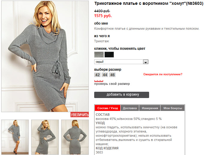This screenshot has width=210, height=155.
Task: View the middle thumbnail with raised arm
Action: (45, 137)
